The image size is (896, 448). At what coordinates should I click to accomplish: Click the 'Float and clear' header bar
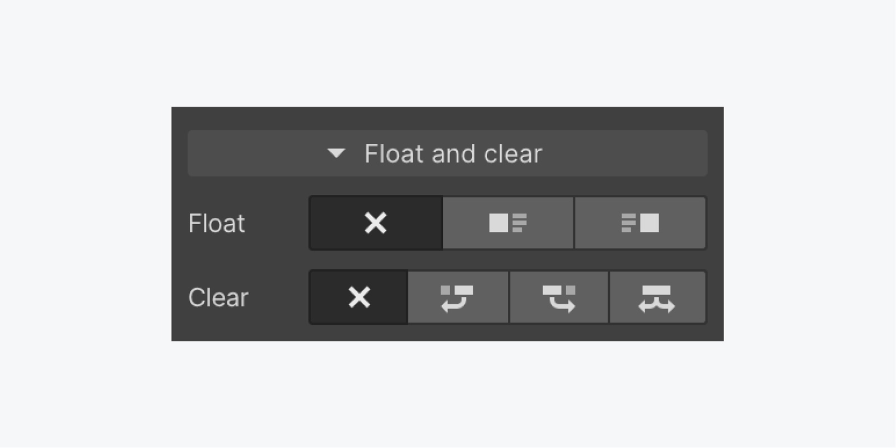click(447, 153)
